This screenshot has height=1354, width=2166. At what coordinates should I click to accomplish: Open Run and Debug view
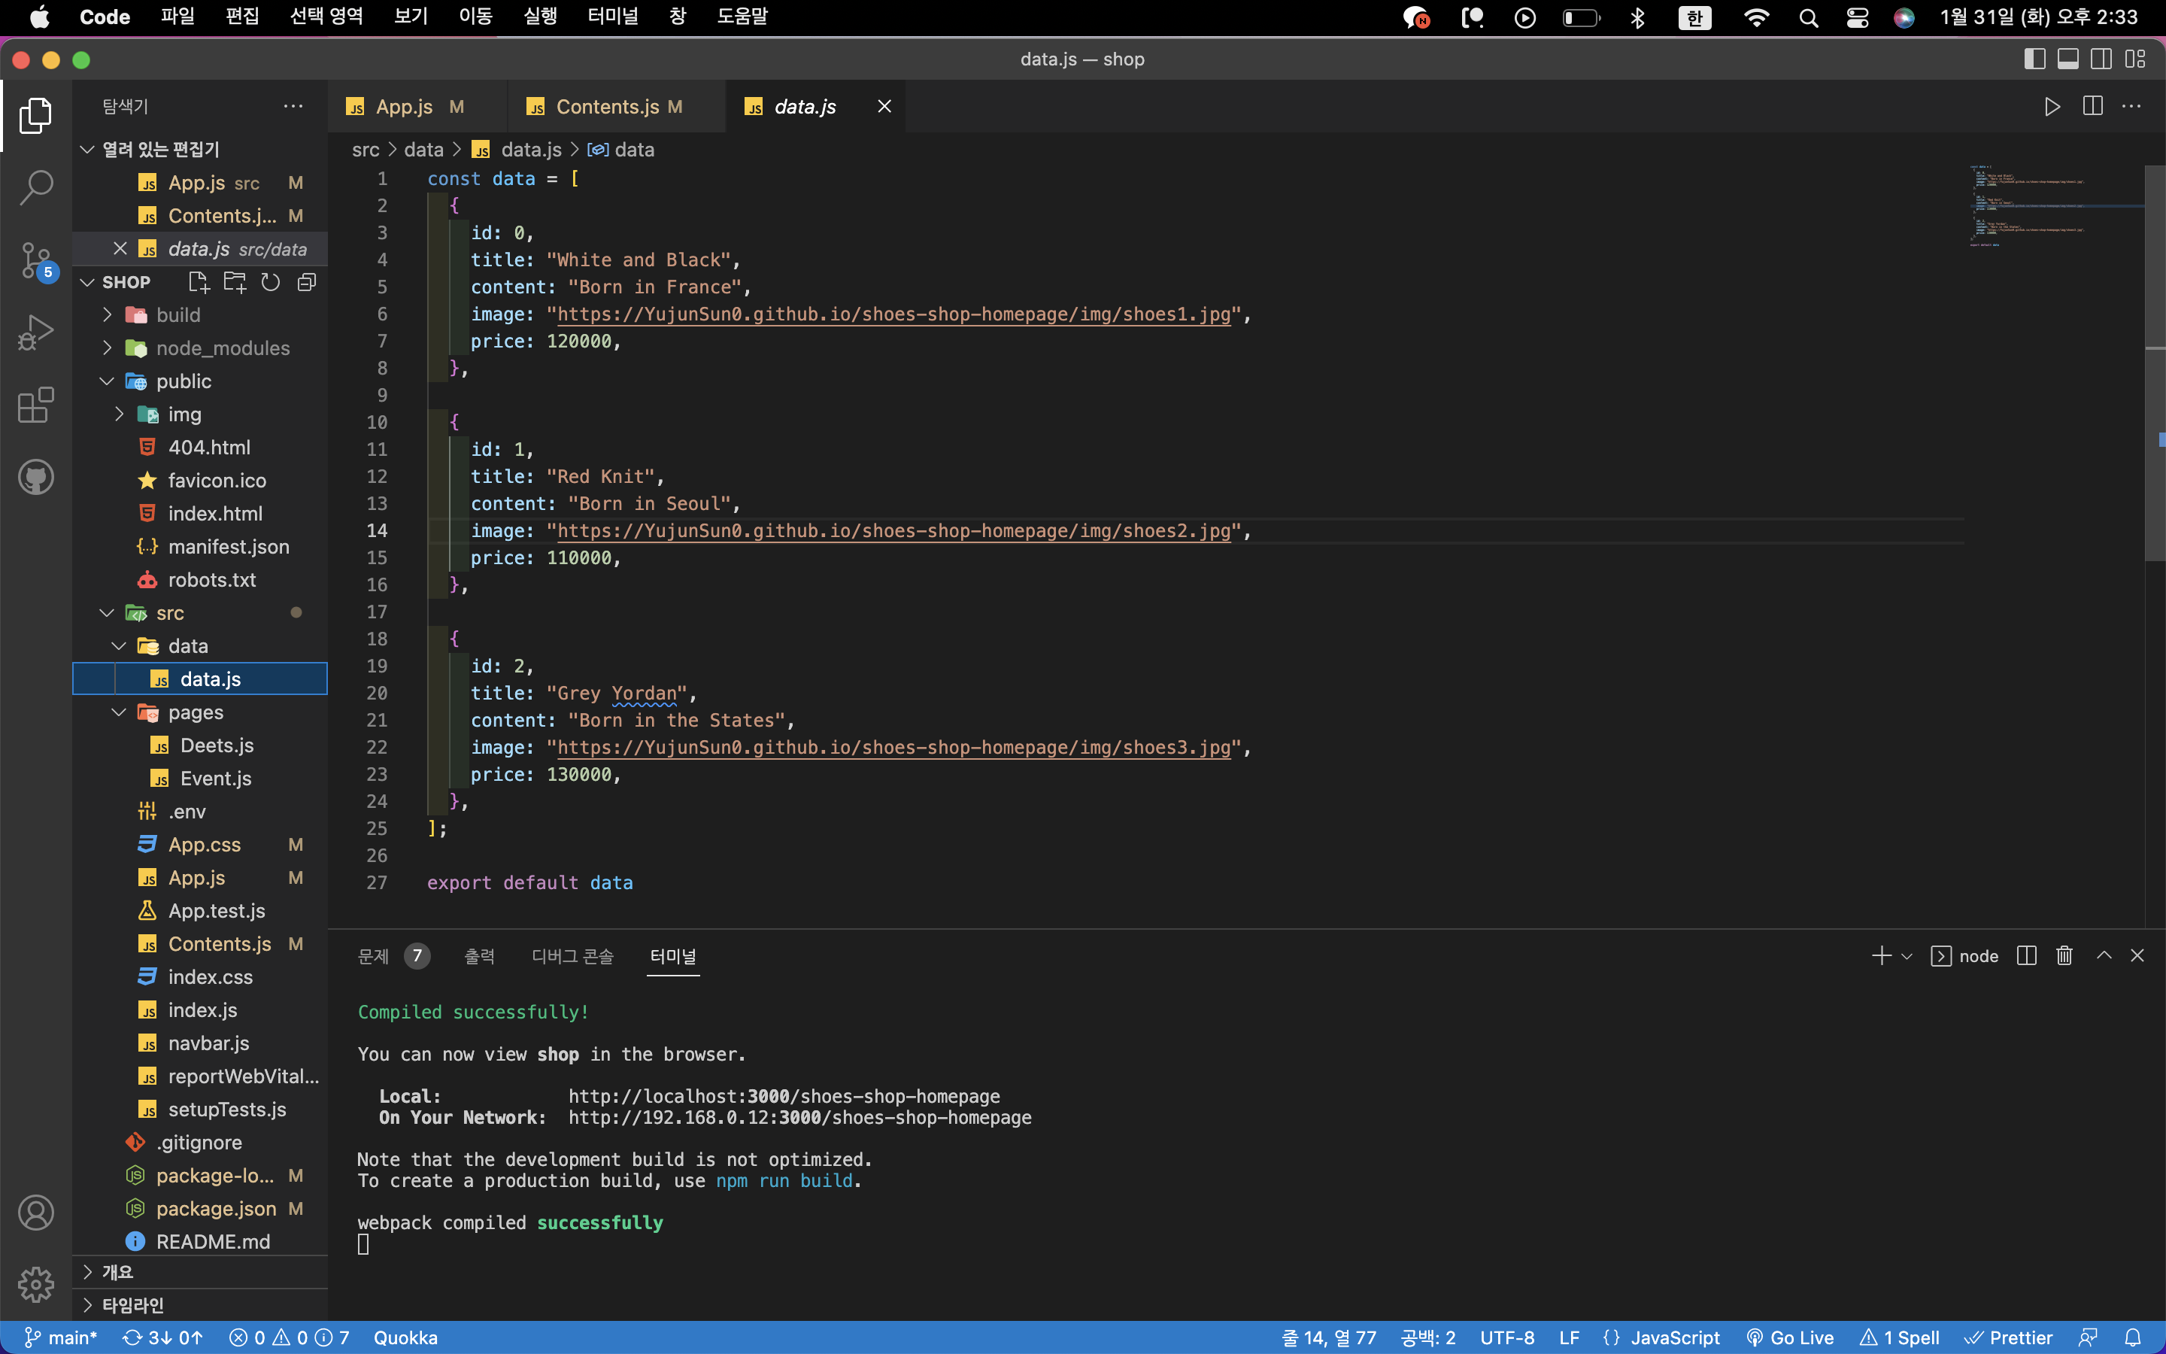click(x=36, y=332)
